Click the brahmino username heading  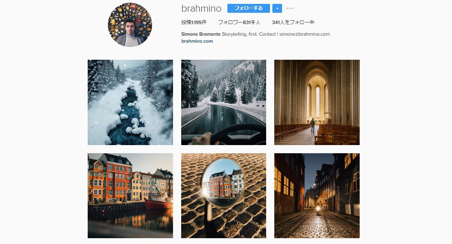(x=201, y=9)
